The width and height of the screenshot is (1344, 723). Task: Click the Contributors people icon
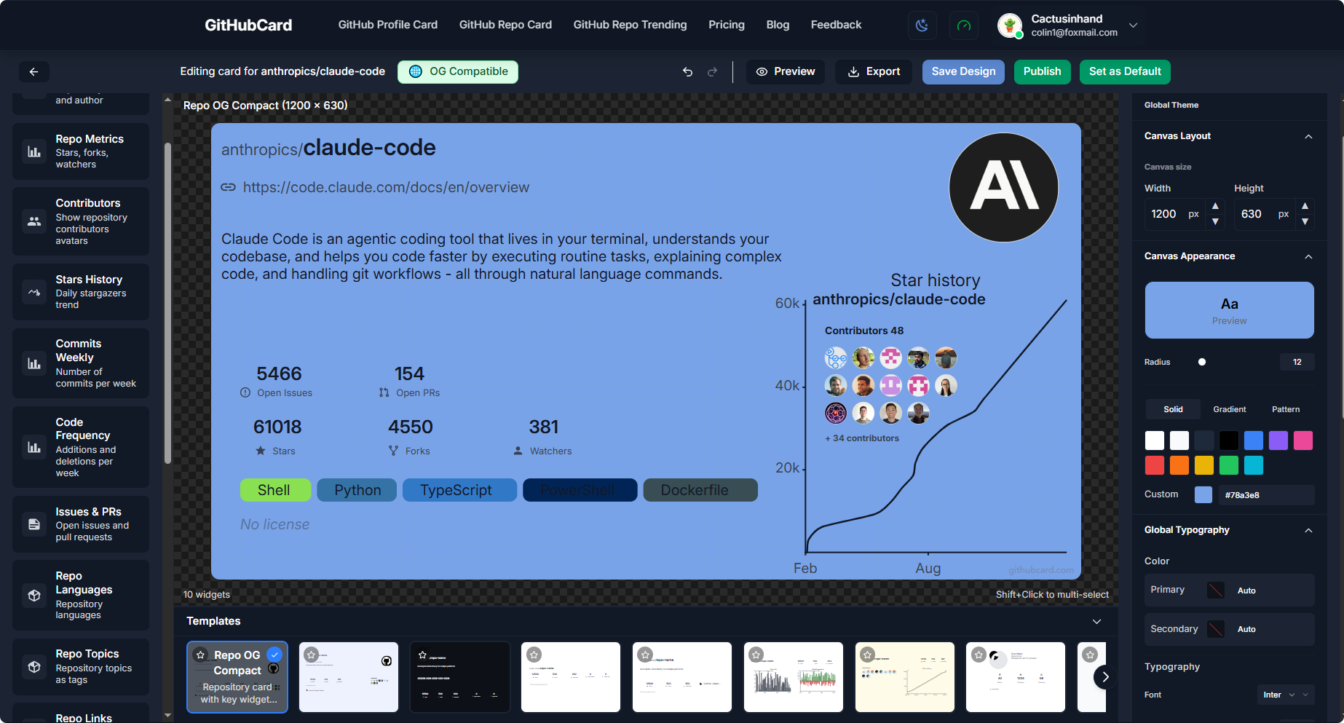click(x=34, y=221)
